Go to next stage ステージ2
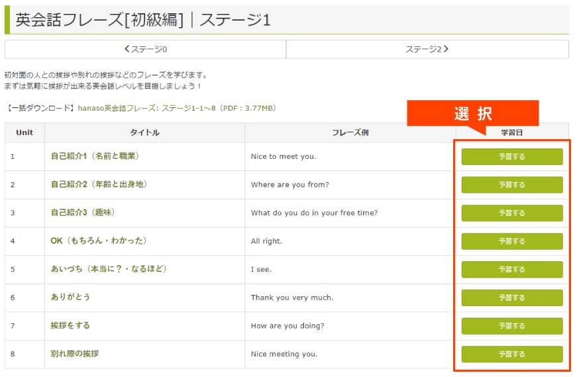Viewport: 579px width, 377px height. 427,49
